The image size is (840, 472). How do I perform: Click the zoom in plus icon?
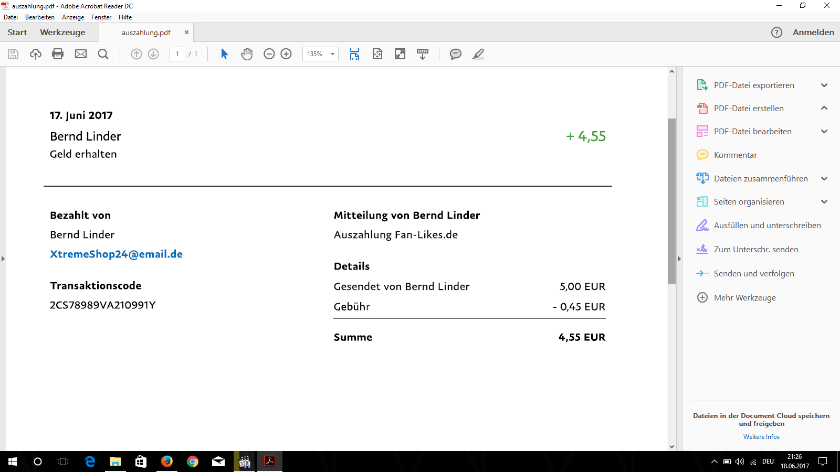286,54
